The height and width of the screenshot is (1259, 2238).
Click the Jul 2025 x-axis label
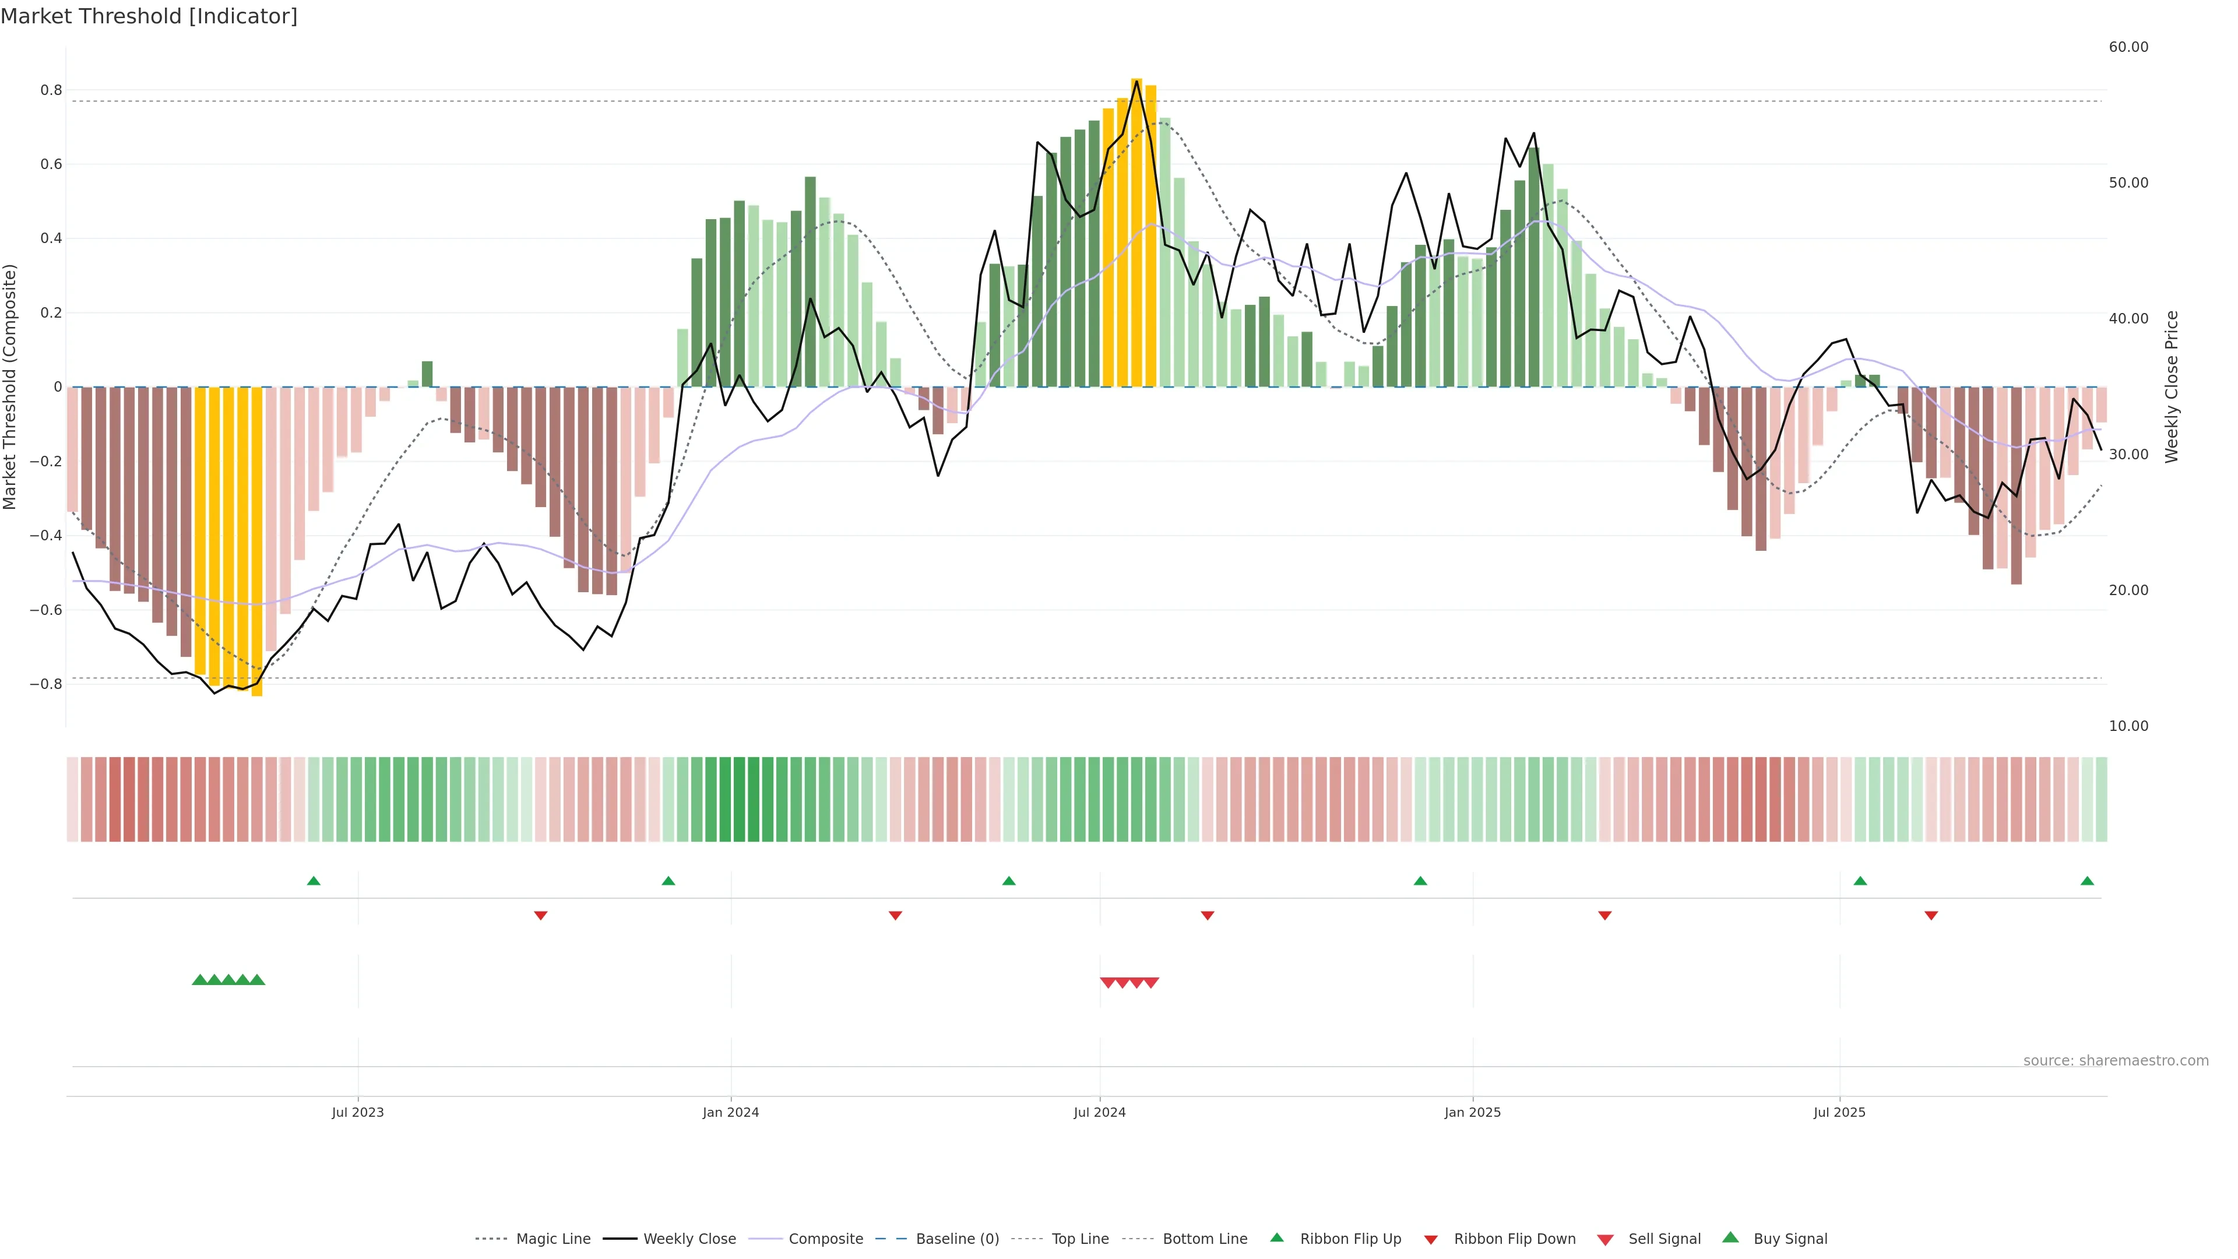point(1839,1112)
